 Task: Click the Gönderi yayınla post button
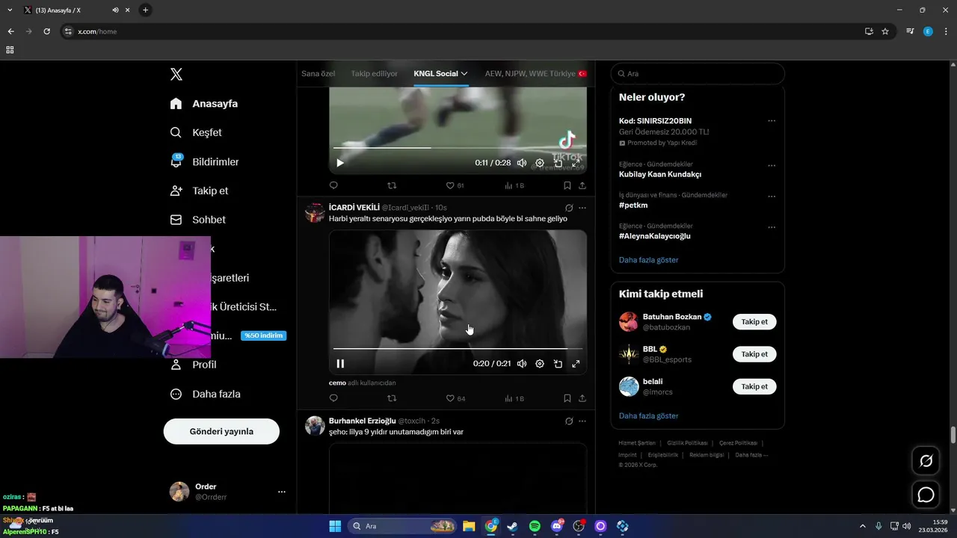221,431
